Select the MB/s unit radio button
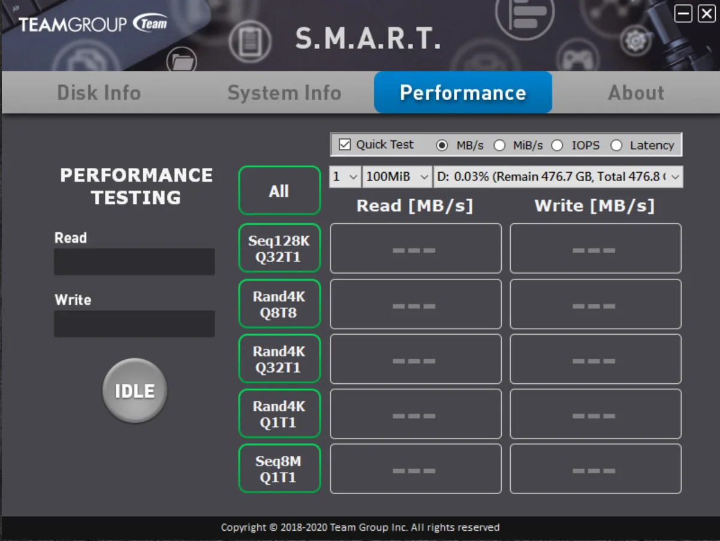 pos(442,145)
